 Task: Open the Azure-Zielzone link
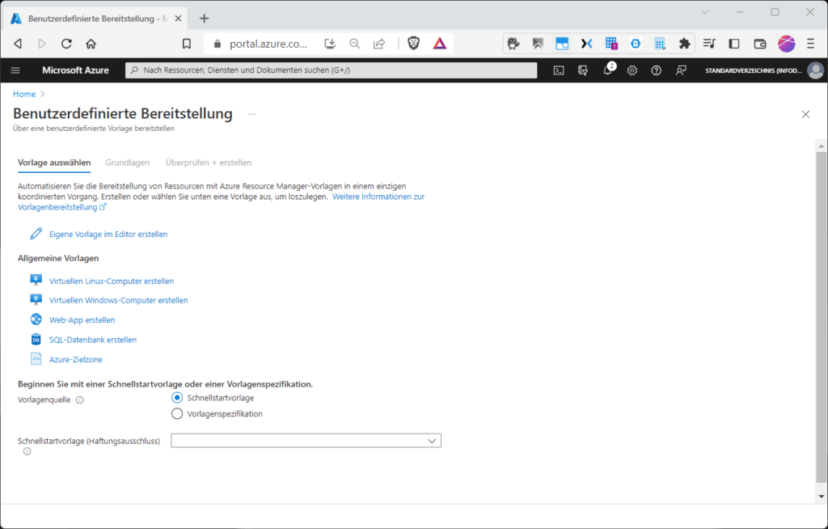tap(75, 359)
